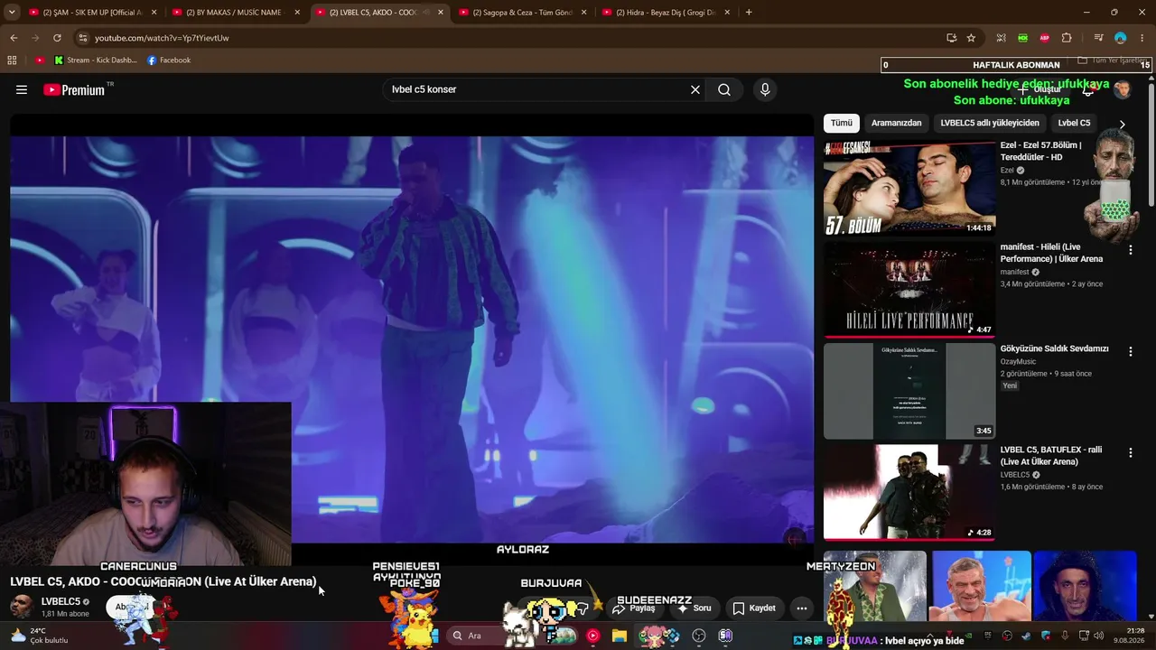Open the YouTube guide hamburger menu
1156x650 pixels.
(x=22, y=89)
